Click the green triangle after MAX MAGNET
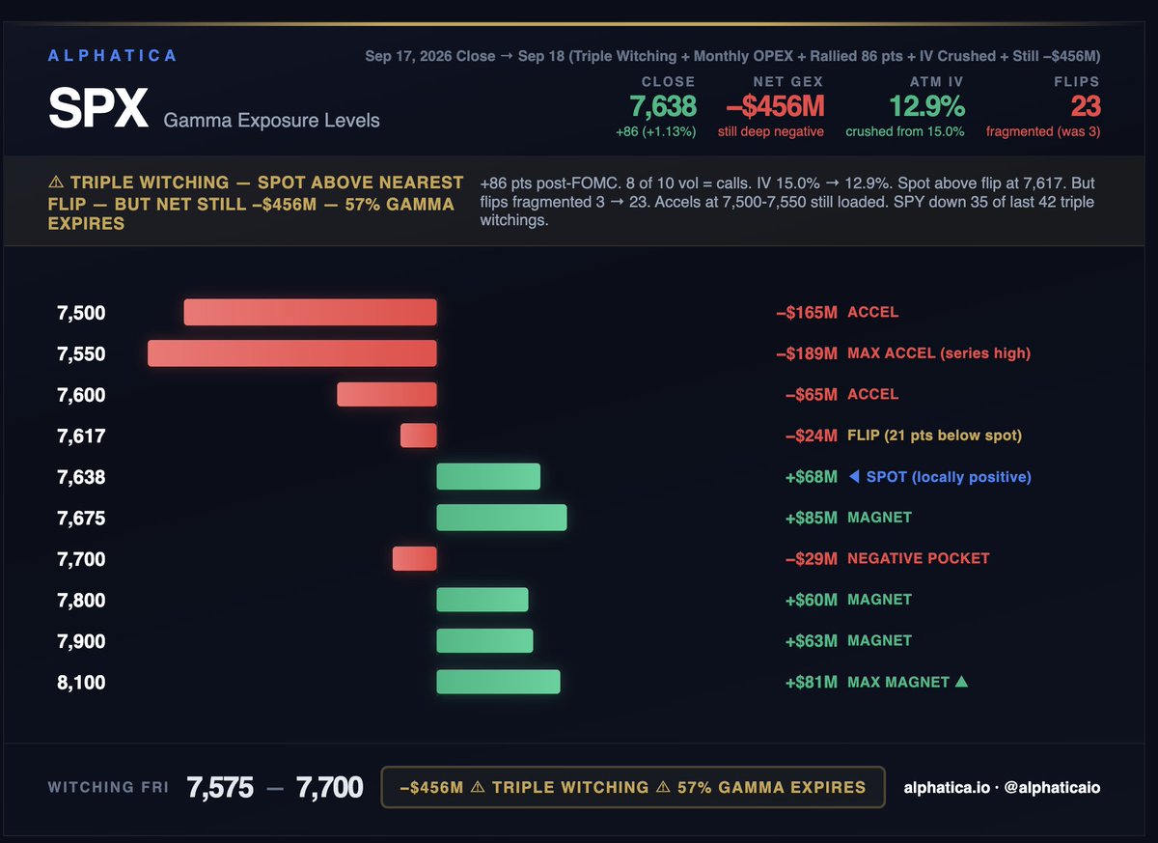Screen dimensions: 1158x843 [x=961, y=682]
